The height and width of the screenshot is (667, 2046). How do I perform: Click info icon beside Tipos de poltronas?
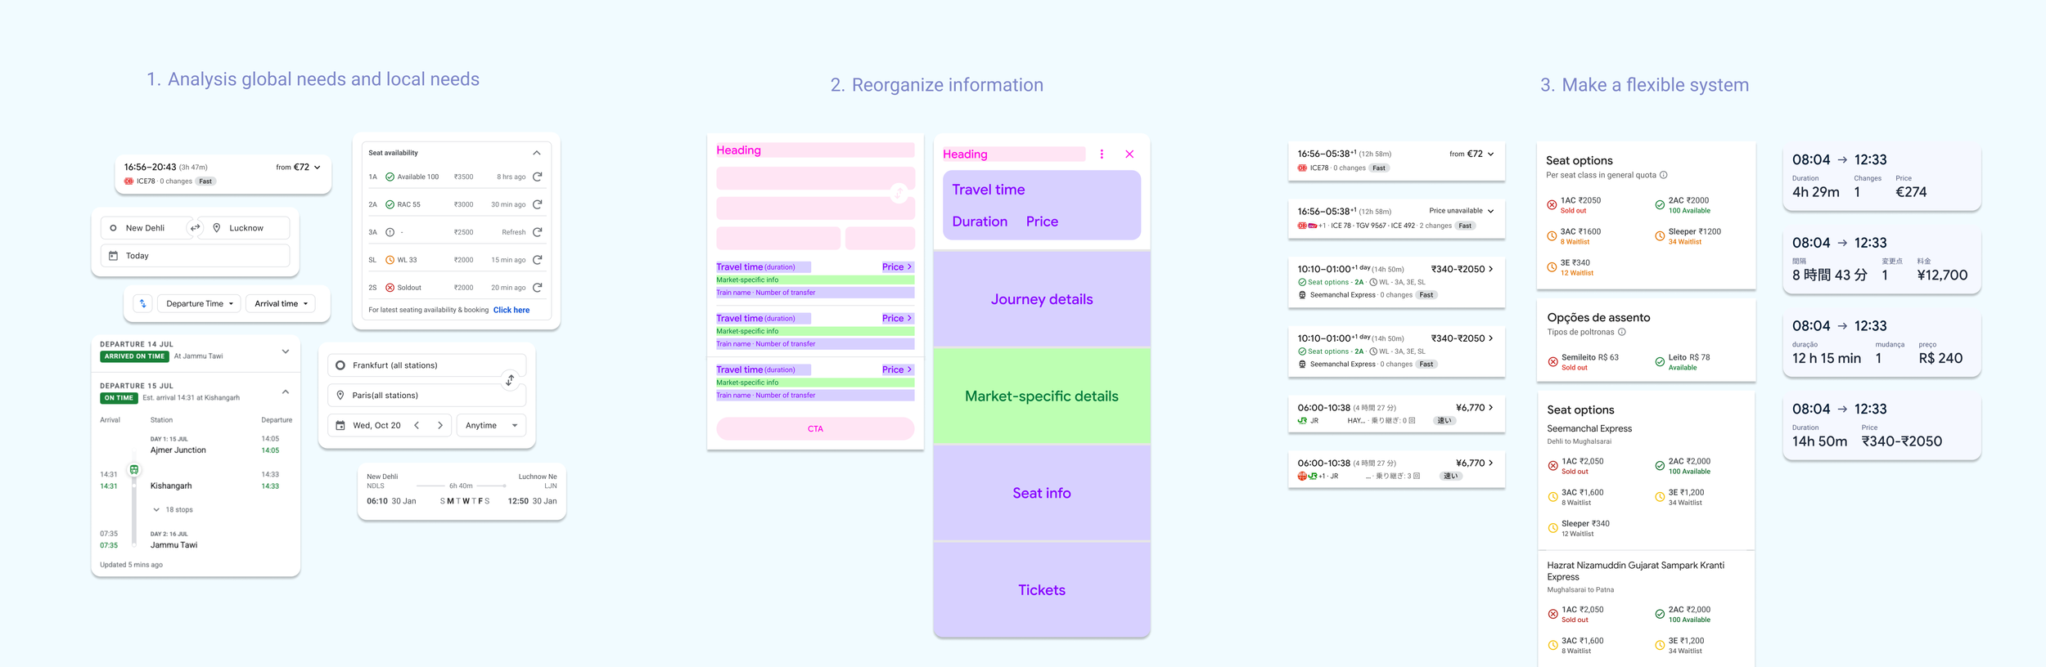[x=1622, y=332]
